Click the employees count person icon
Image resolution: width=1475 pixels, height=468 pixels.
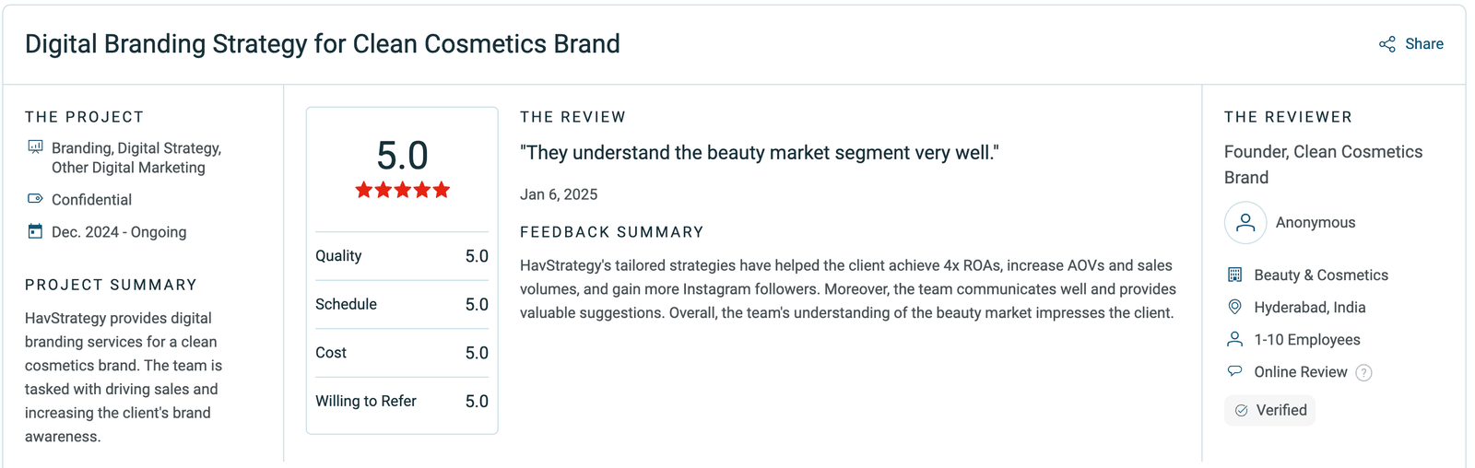[x=1234, y=339]
